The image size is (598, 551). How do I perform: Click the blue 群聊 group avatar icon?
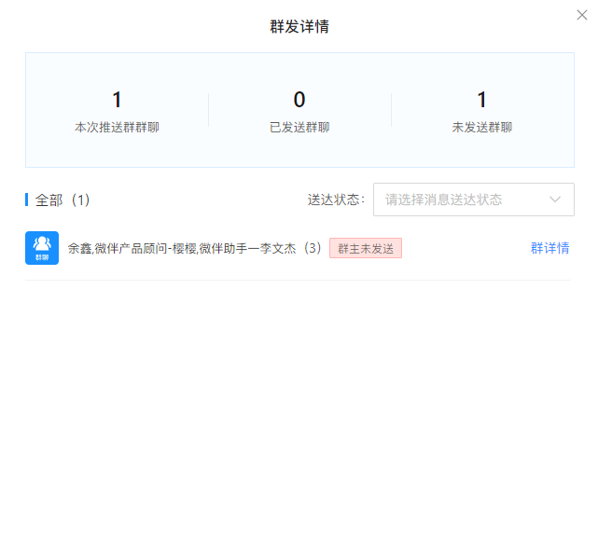coord(42,248)
